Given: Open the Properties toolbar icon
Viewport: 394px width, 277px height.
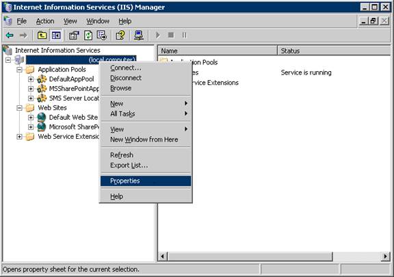Looking at the screenshot, I should [74, 35].
